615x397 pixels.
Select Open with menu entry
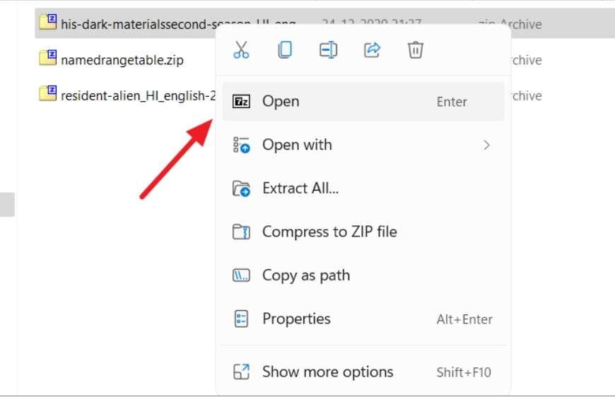297,145
